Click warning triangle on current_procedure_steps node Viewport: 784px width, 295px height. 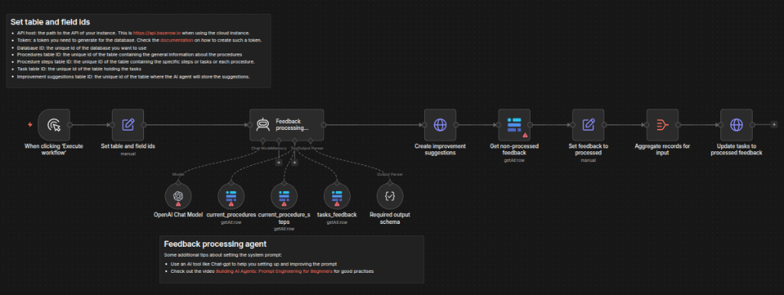coord(284,204)
